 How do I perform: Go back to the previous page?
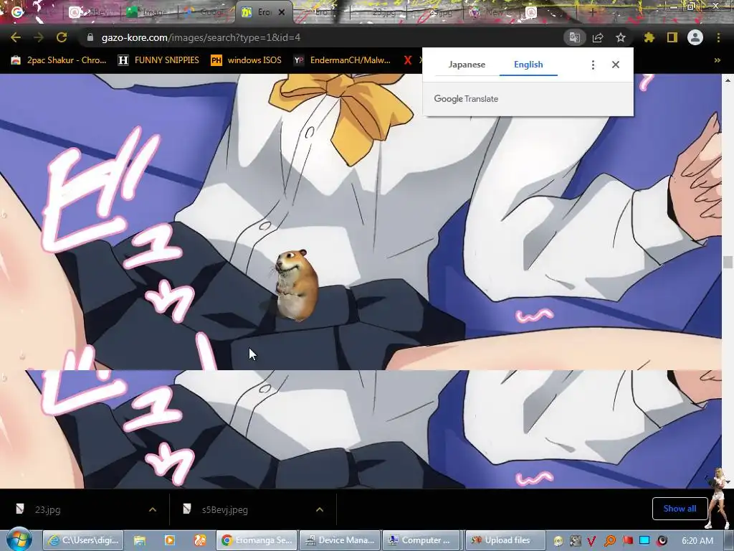[16, 37]
